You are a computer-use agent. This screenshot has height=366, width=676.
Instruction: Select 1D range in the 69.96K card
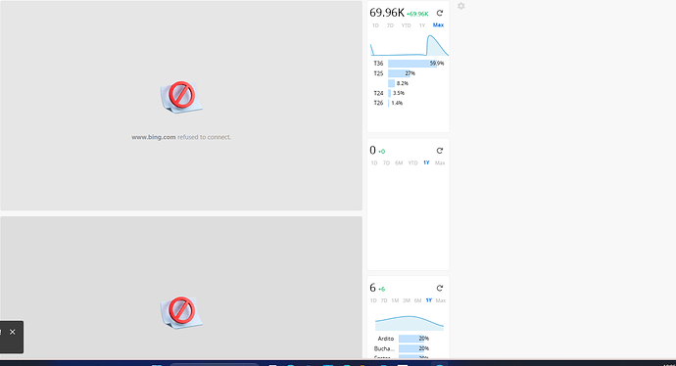click(x=375, y=25)
